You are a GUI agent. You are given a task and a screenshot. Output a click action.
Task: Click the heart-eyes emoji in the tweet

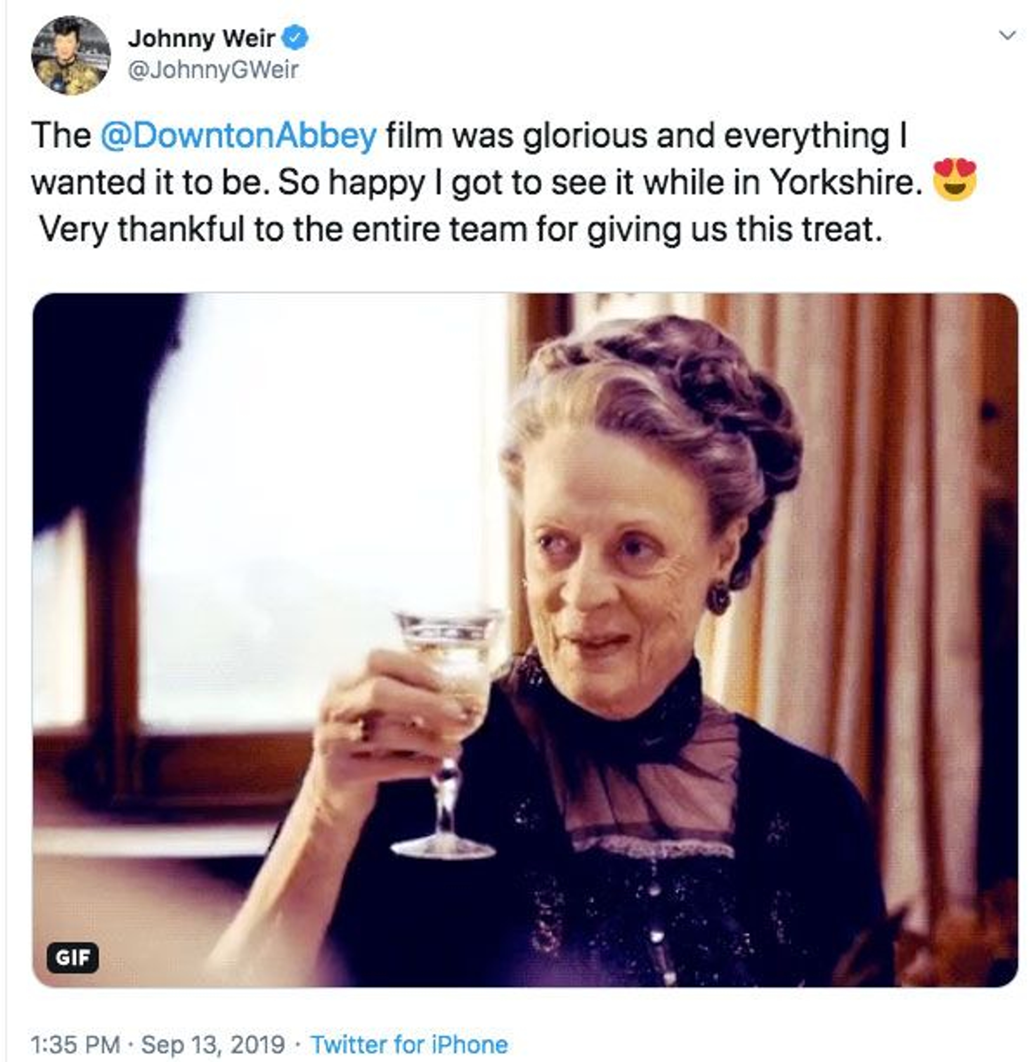(x=956, y=180)
